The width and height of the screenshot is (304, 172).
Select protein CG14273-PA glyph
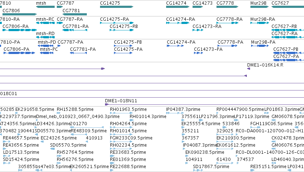pyautogui.click(x=198, y=53)
